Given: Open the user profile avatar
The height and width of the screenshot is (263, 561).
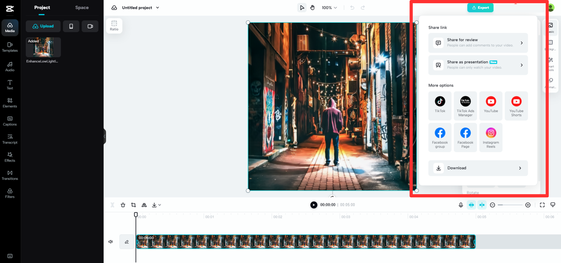Looking at the screenshot, I should pos(551,7).
